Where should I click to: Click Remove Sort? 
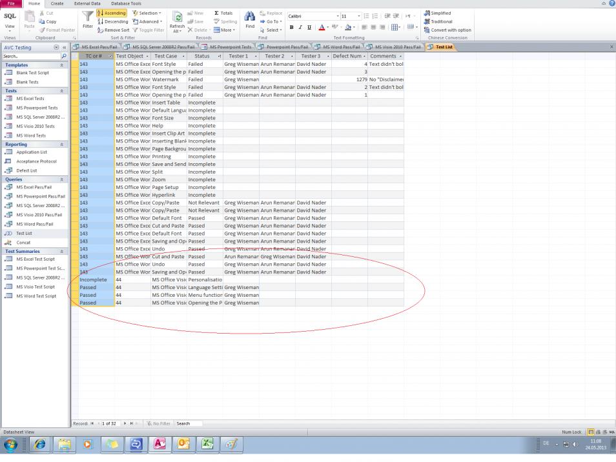tap(113, 30)
